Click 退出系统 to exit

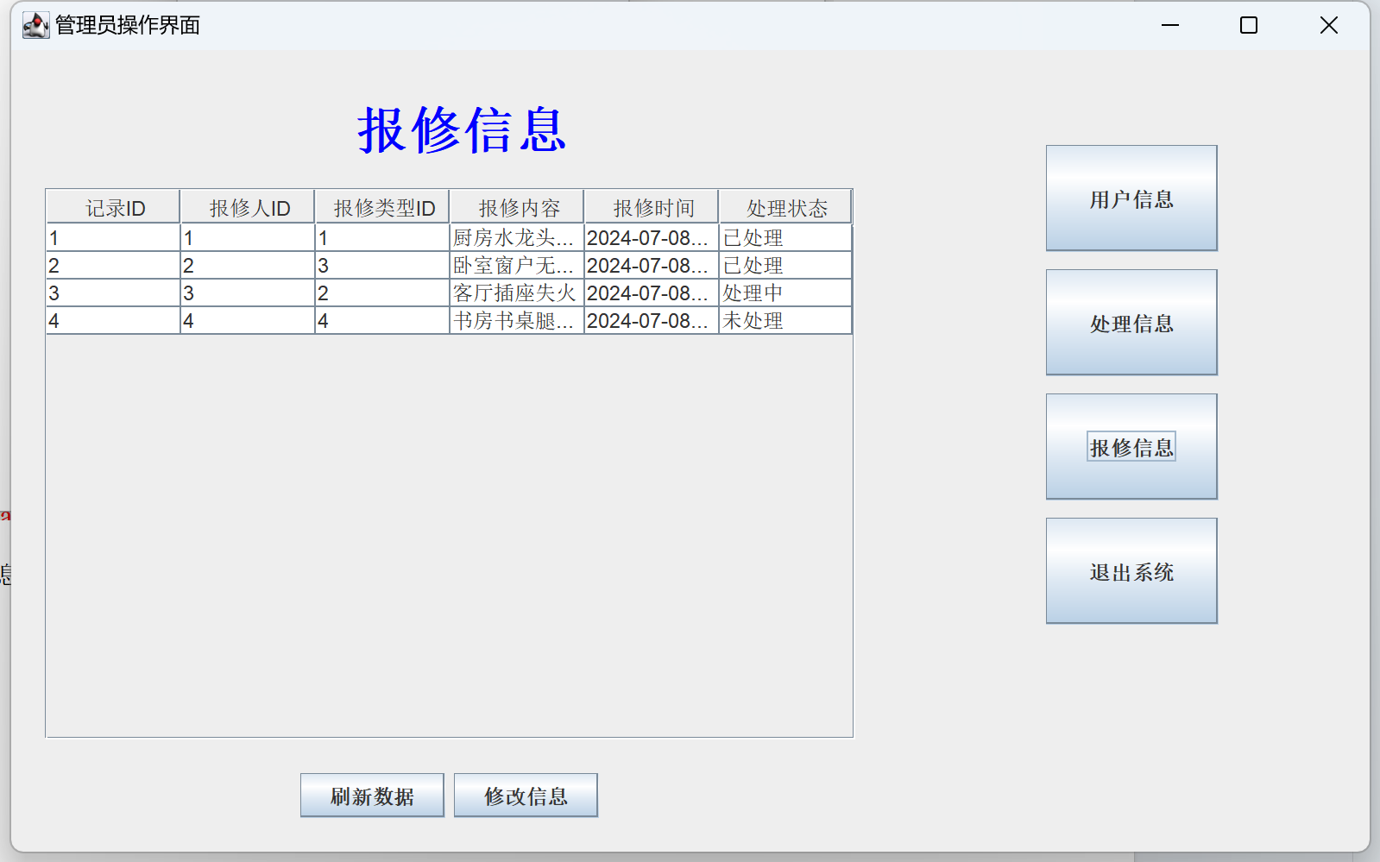1131,571
